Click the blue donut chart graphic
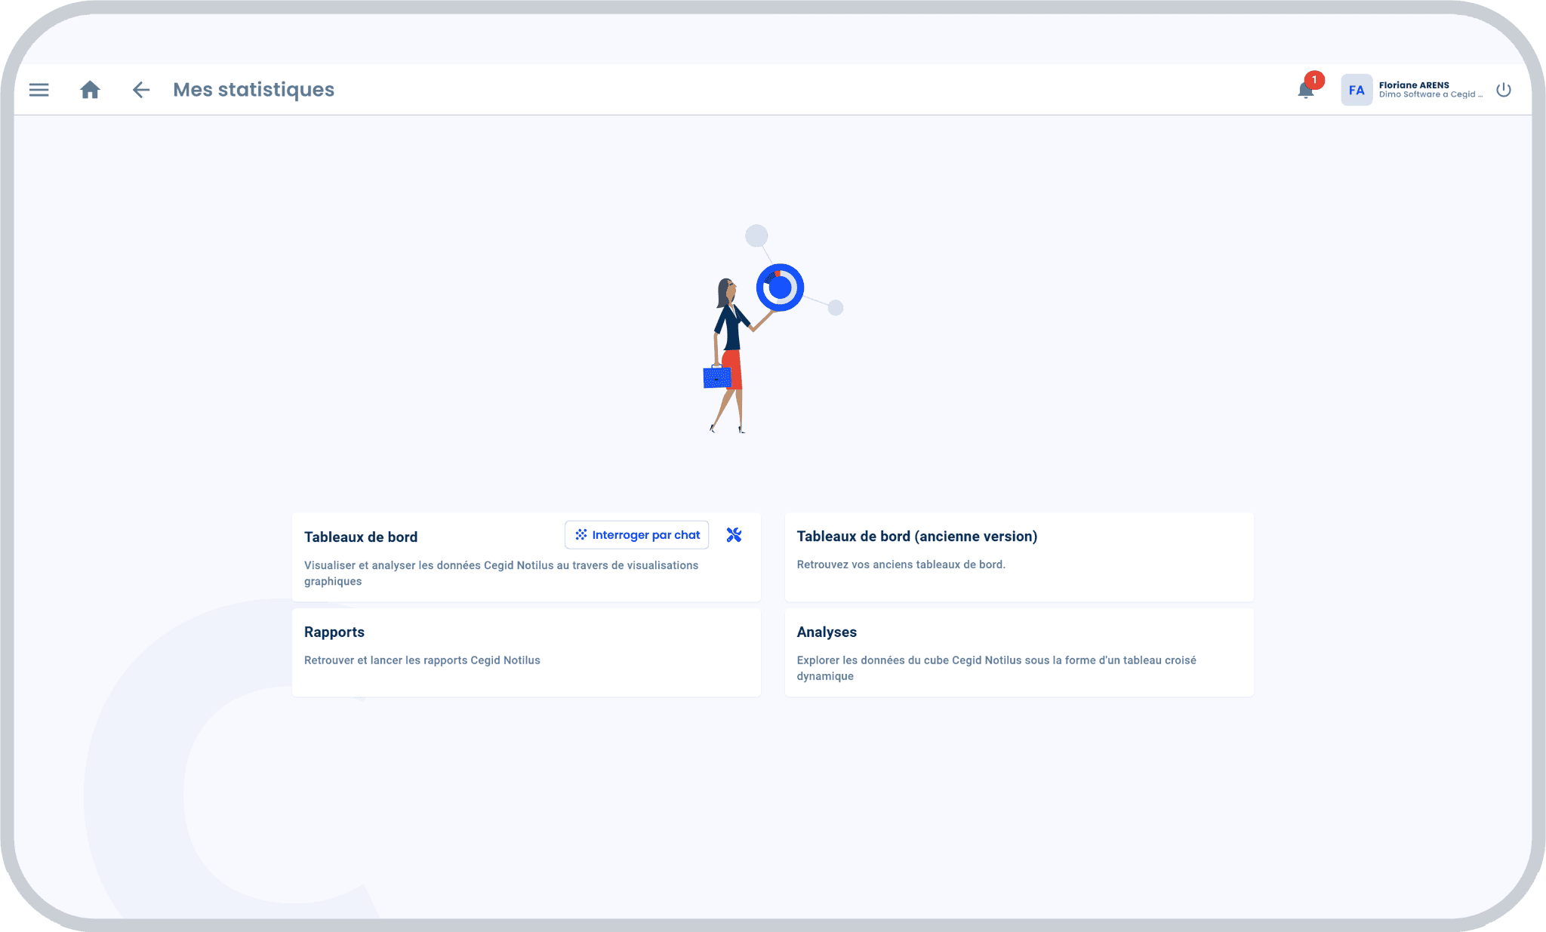 click(780, 288)
